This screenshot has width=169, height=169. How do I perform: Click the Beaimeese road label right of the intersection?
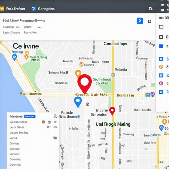click(x=125, y=95)
